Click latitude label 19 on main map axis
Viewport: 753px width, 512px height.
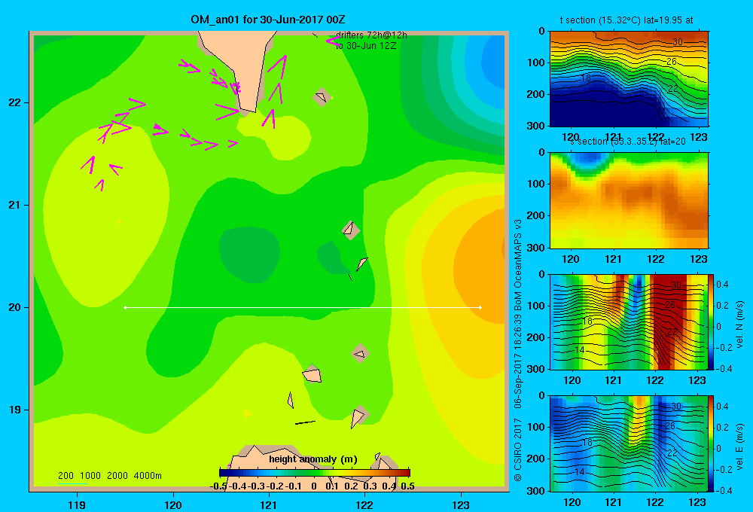tap(14, 410)
